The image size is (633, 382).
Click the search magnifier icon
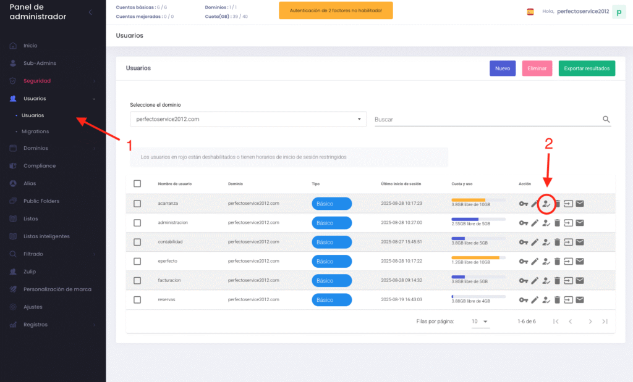[x=606, y=119]
